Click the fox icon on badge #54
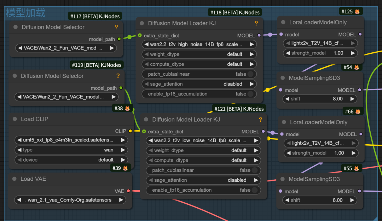The width and height of the screenshot is (382, 221). coord(357,67)
